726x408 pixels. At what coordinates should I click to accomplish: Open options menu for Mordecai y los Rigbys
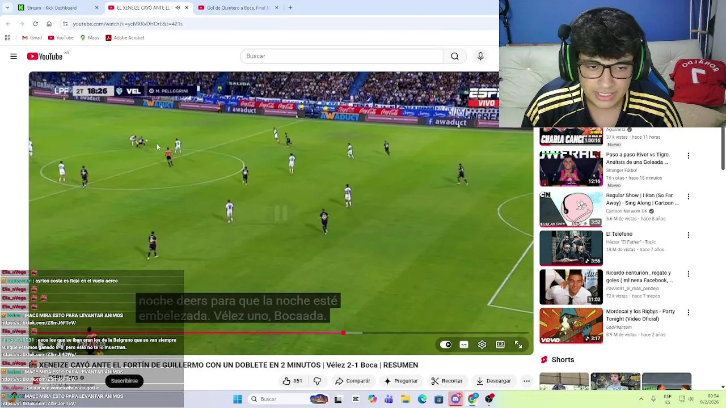click(x=689, y=313)
